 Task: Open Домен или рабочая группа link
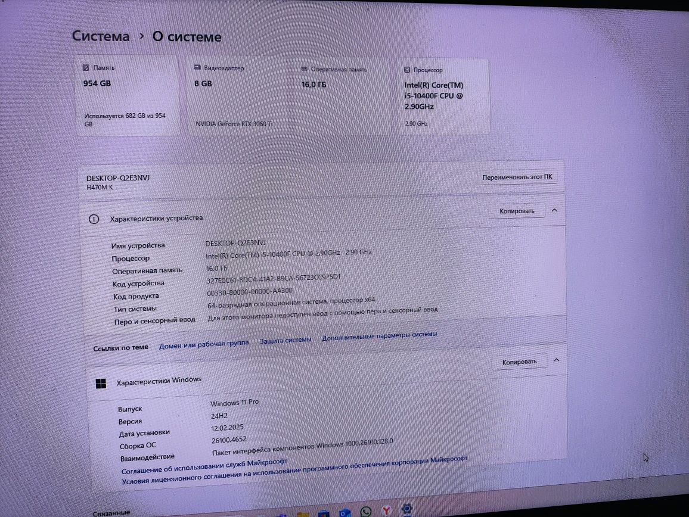(x=204, y=344)
